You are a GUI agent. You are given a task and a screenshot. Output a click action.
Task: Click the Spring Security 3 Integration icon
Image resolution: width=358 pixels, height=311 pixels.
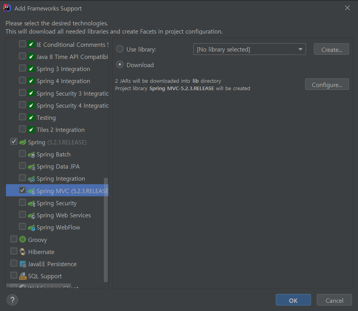pos(31,93)
